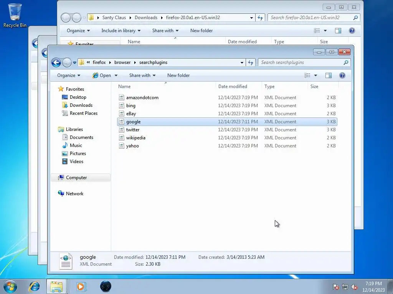This screenshot has width=393, height=294.
Task: Open the Documents library
Action: (81, 137)
